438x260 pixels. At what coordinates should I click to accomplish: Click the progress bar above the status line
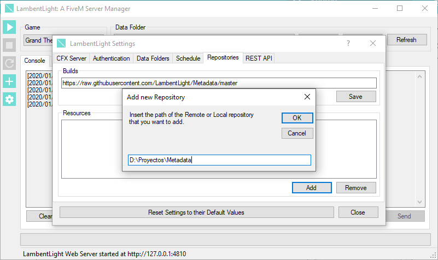225,240
